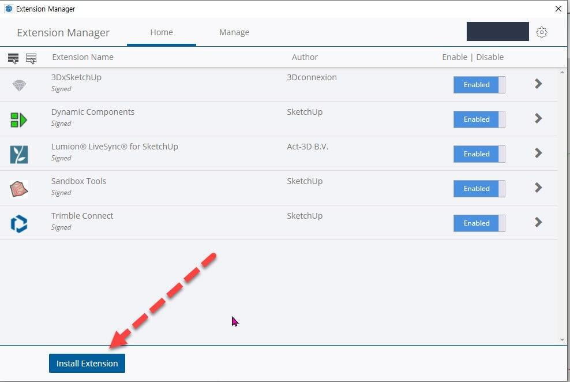
Task: Toggle Dynamic Components Enabled switch
Action: pyautogui.click(x=479, y=119)
